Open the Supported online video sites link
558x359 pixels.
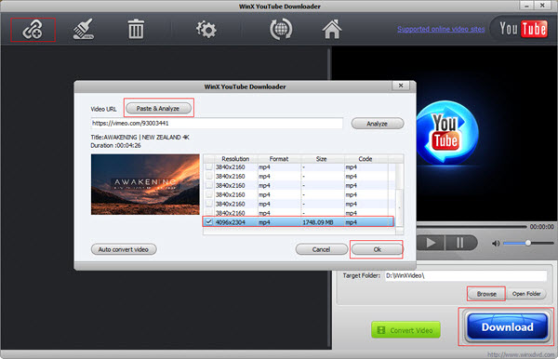441,29
